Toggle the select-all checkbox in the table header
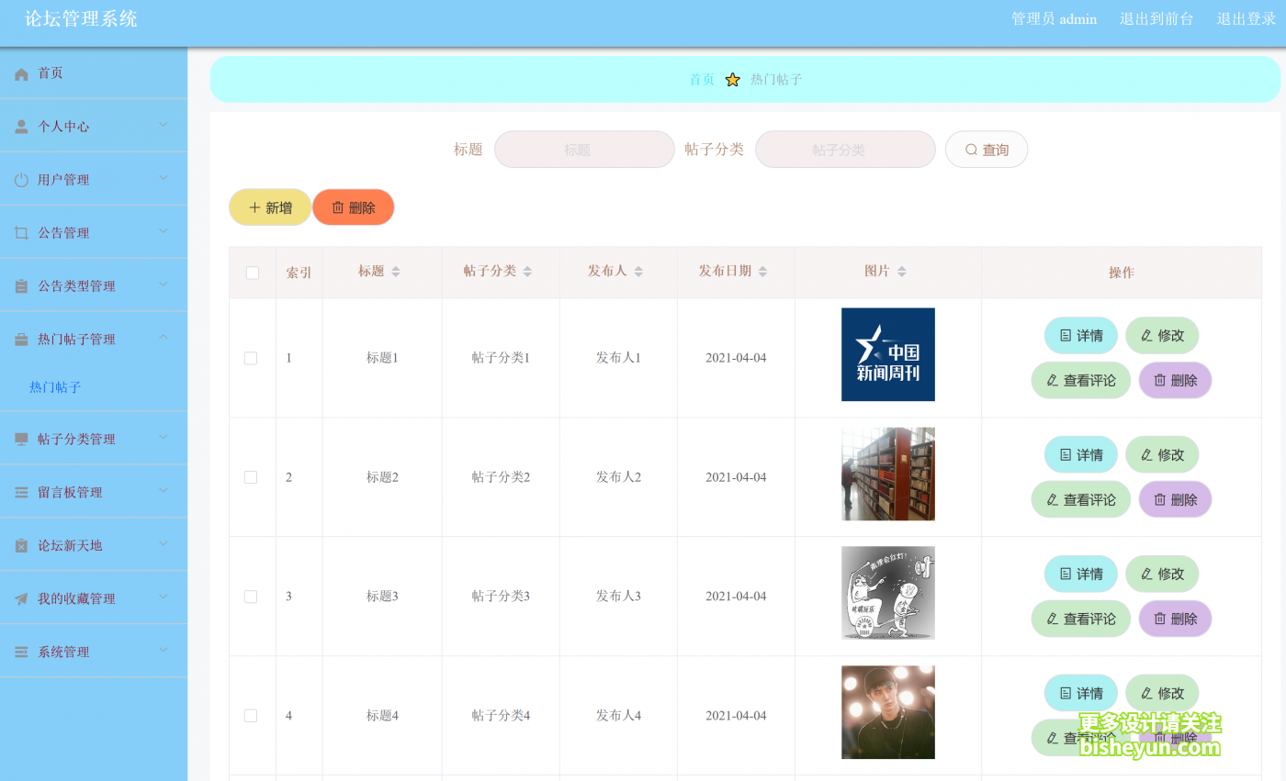 [251, 272]
